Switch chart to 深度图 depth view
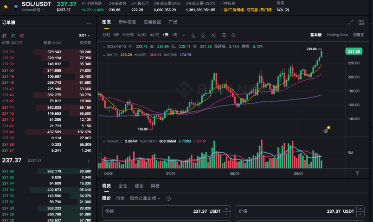Screen dimensions: 373x222 pyautogui.click(x=359, y=35)
